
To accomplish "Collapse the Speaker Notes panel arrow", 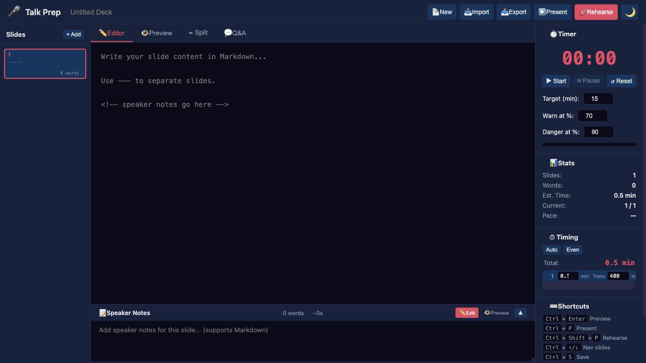I will point(520,313).
